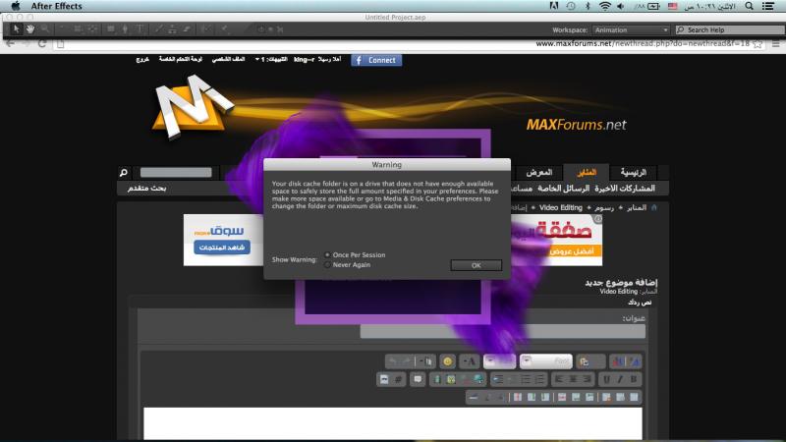Open Spotlight search in the menu bar

749,6
